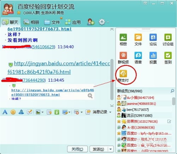Click in the message input area
Image resolution: width=177 pixels, height=154 pixels.
coord(57,130)
